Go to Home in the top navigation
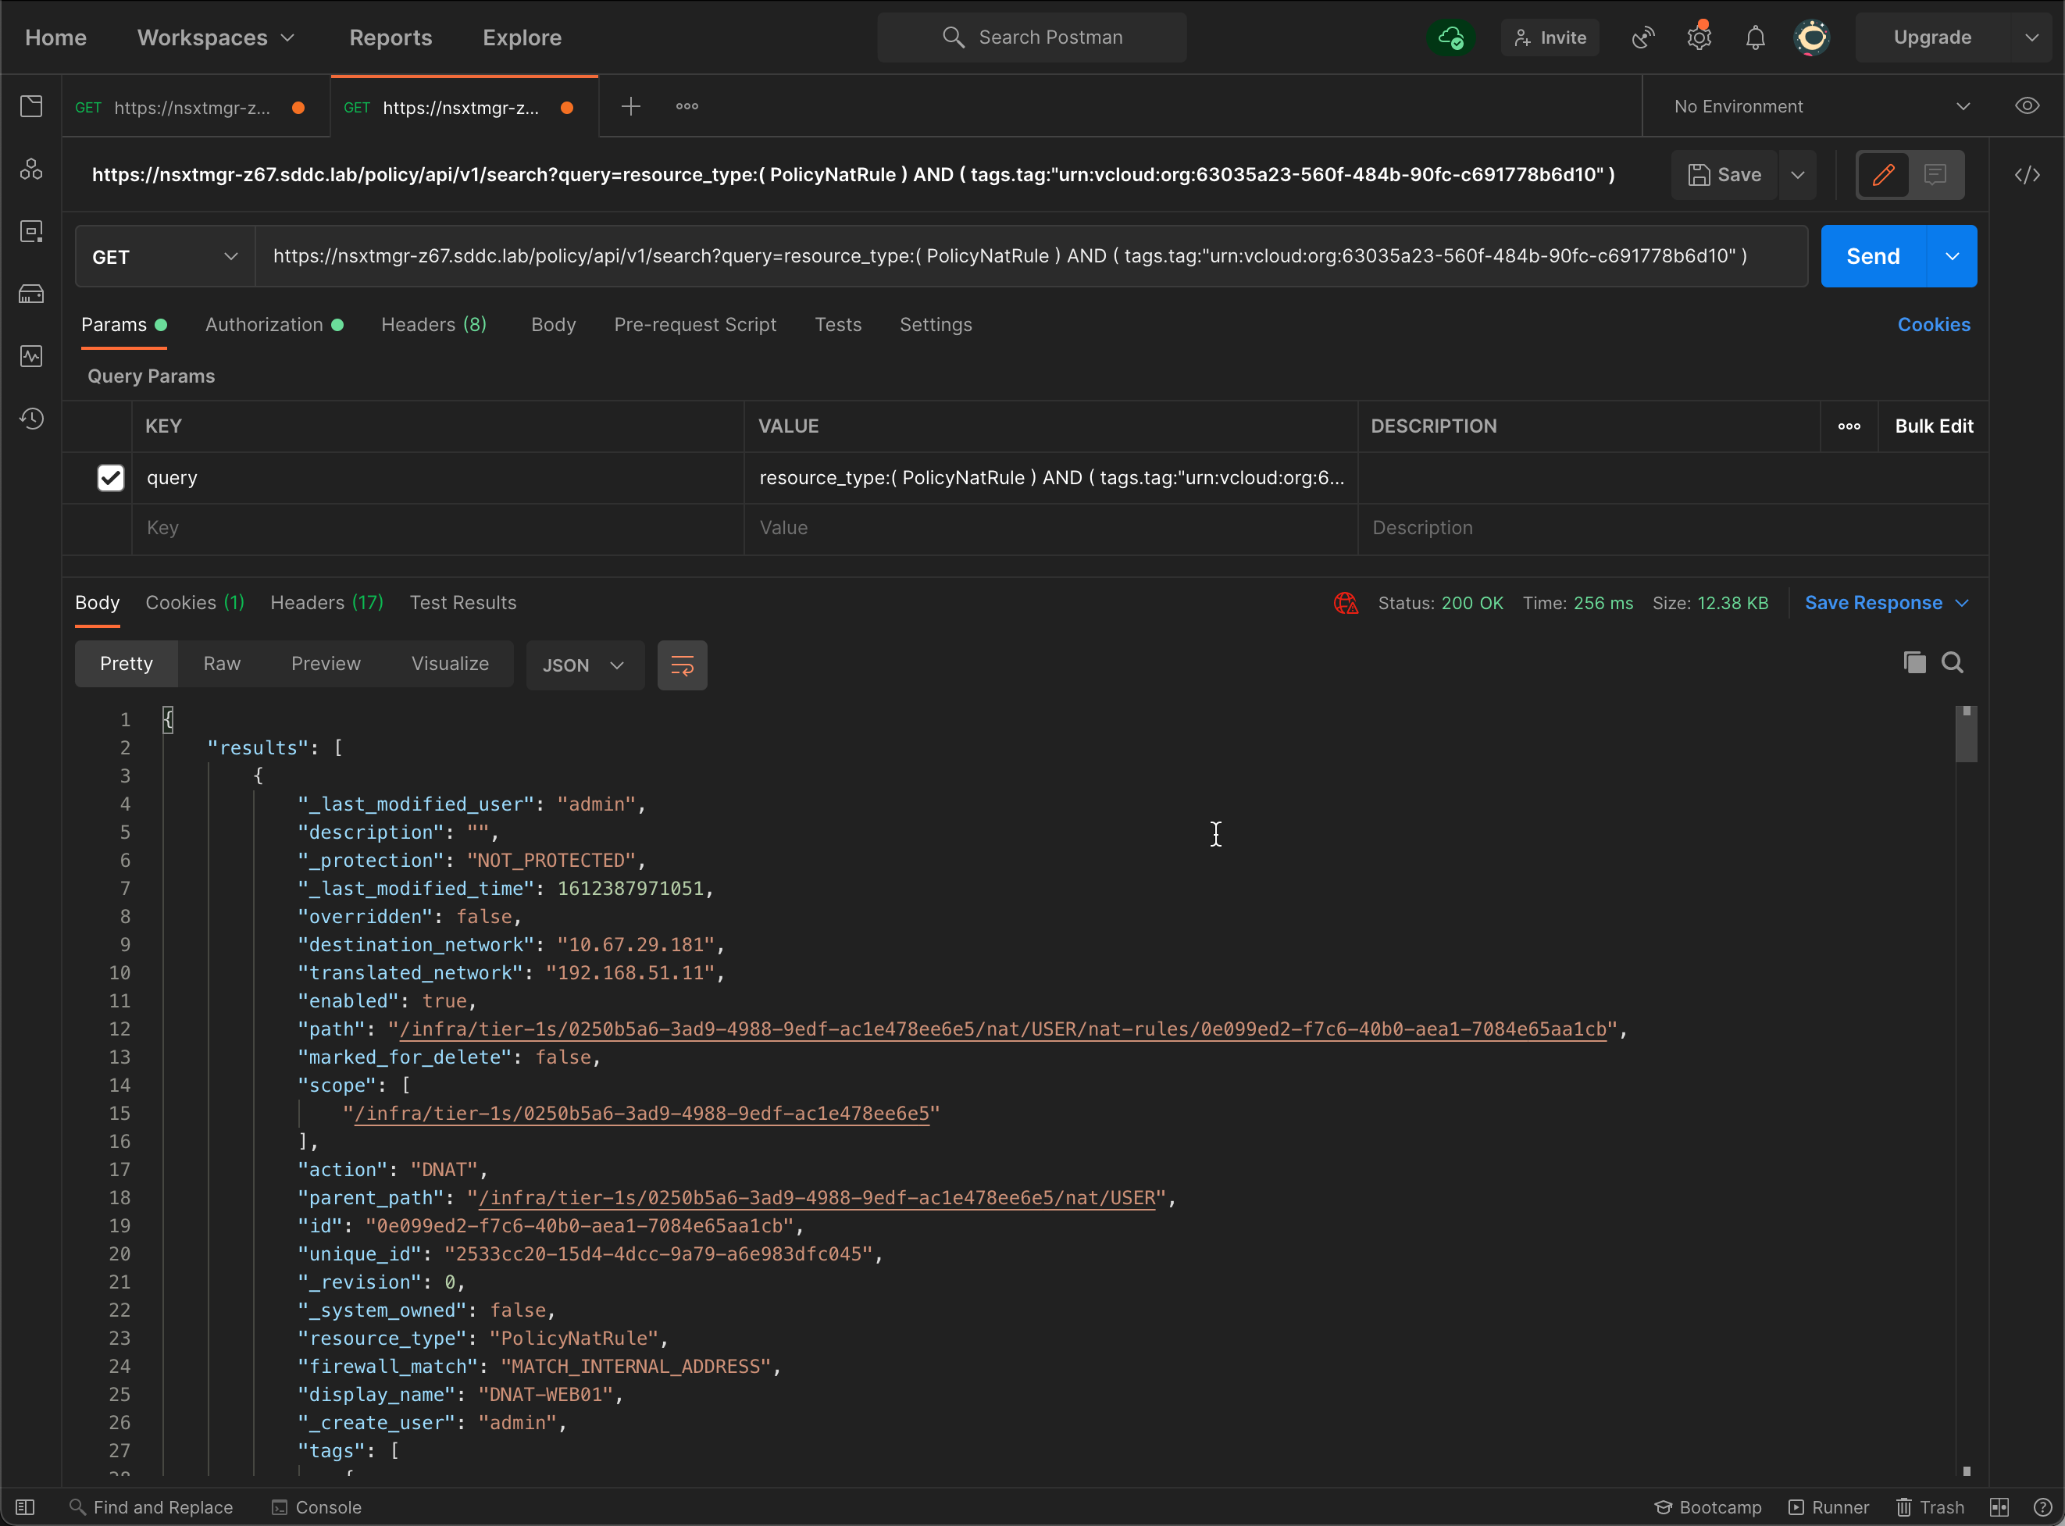2065x1526 pixels. coord(55,37)
